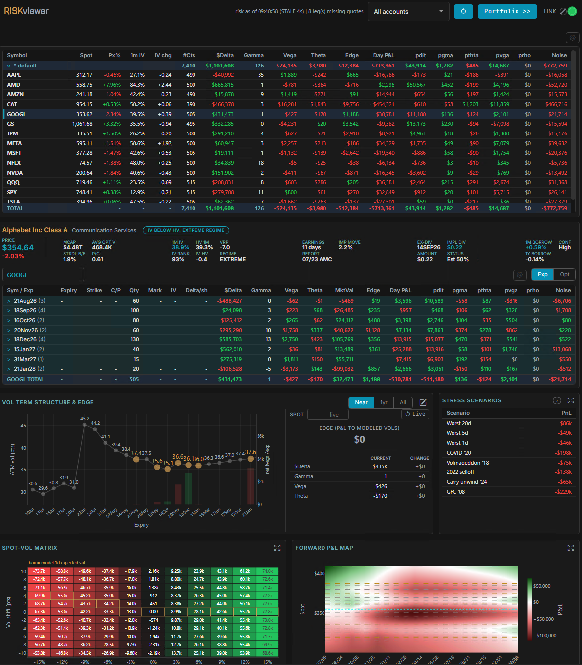The image size is (582, 665).
Task: Select the META row in portfolio table
Action: pyautogui.click(x=287, y=143)
